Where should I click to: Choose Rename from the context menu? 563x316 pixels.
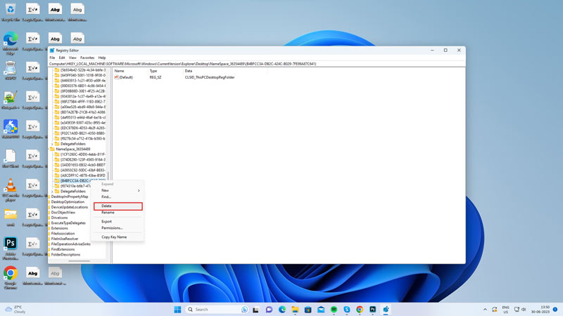tap(108, 213)
